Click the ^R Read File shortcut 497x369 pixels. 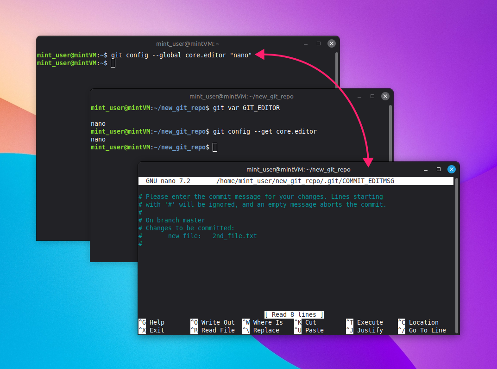tap(213, 330)
